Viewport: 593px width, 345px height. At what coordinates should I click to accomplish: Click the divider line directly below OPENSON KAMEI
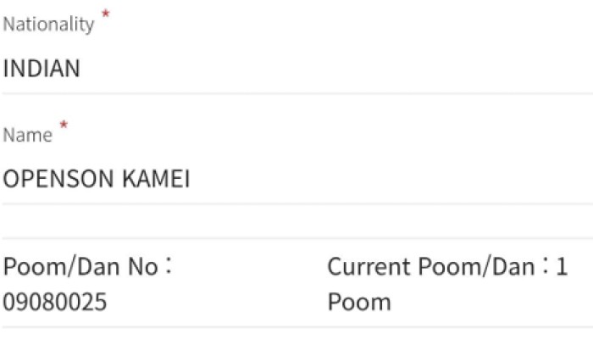pos(296,203)
